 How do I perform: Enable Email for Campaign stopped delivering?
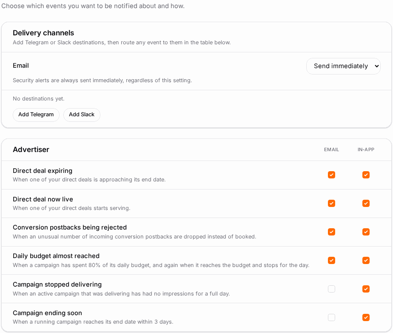click(x=331, y=289)
